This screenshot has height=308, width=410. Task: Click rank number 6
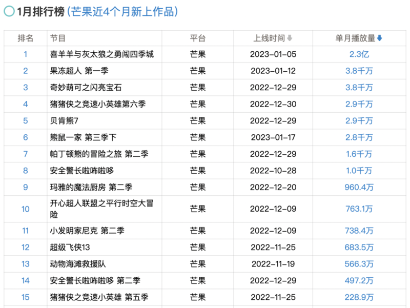[25, 137]
